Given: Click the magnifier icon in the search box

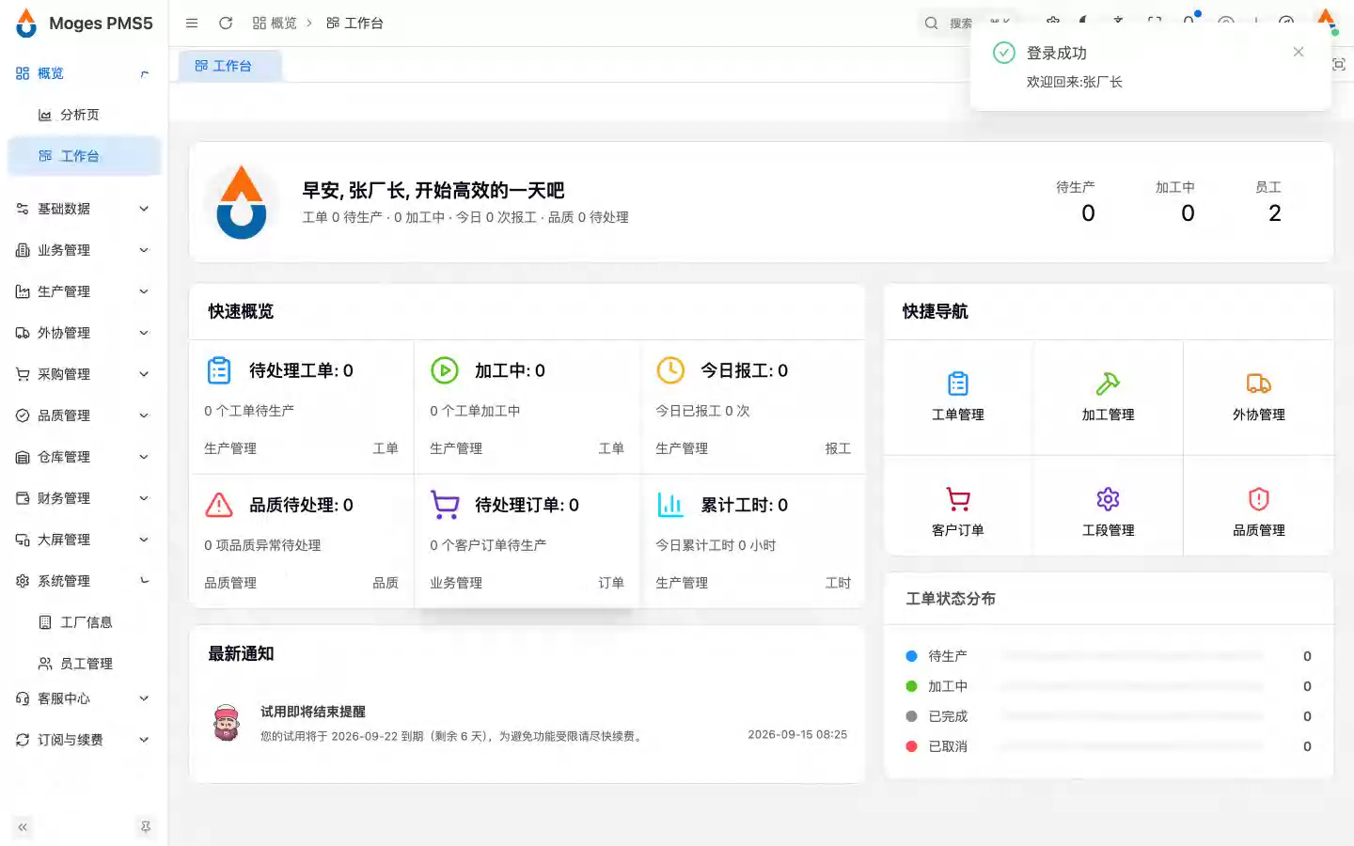Looking at the screenshot, I should pos(931,23).
